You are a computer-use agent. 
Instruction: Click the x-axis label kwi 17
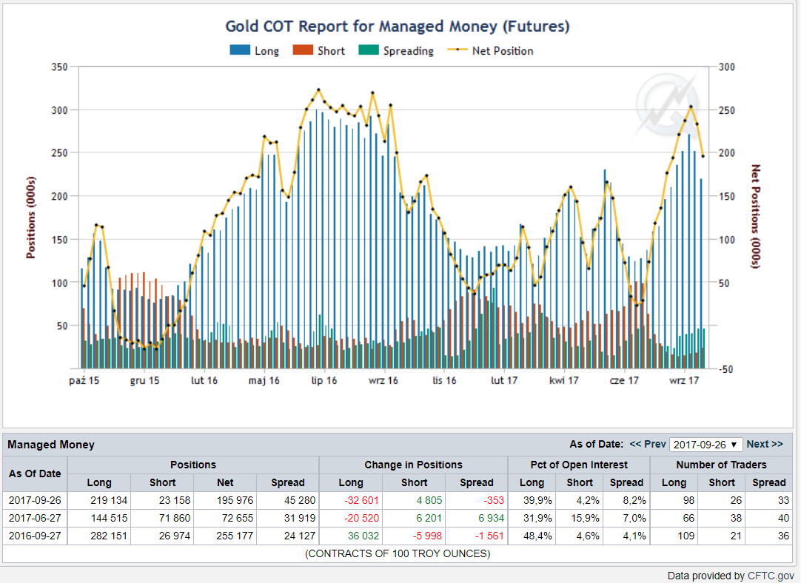pyautogui.click(x=564, y=381)
